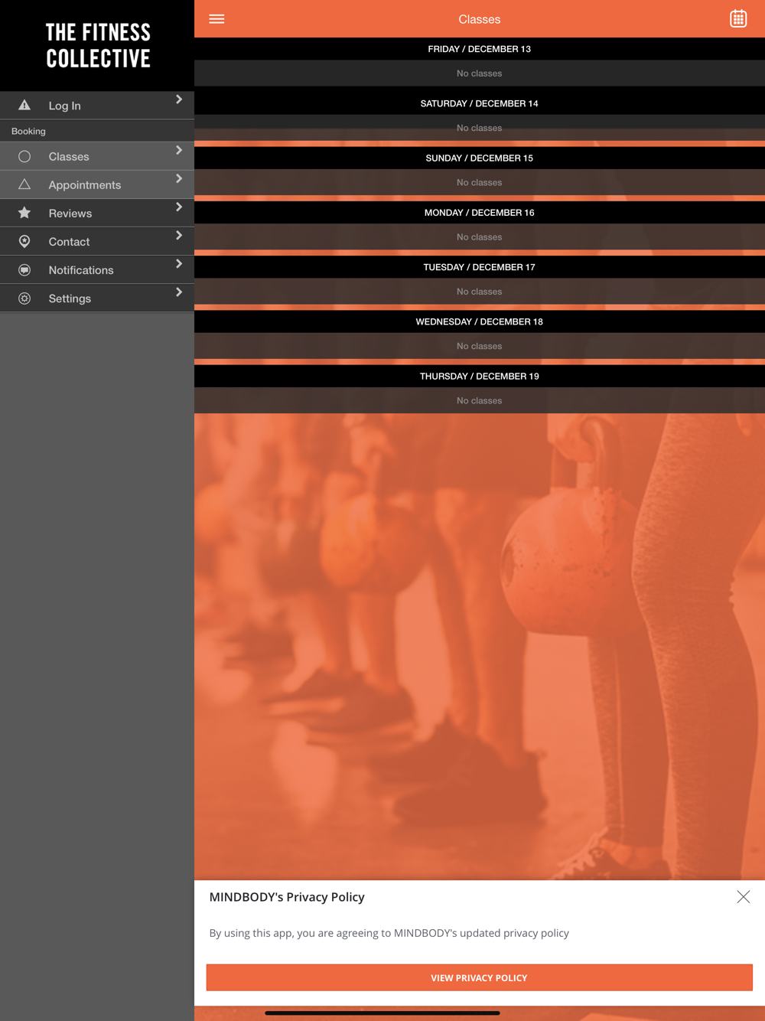Toggle the hamburger menu icon
765x1021 pixels.
(x=216, y=19)
